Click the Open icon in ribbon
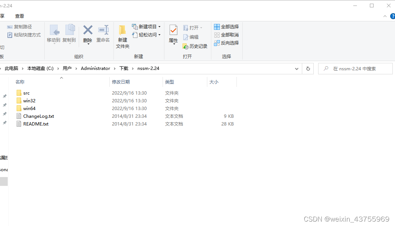 tap(185, 28)
